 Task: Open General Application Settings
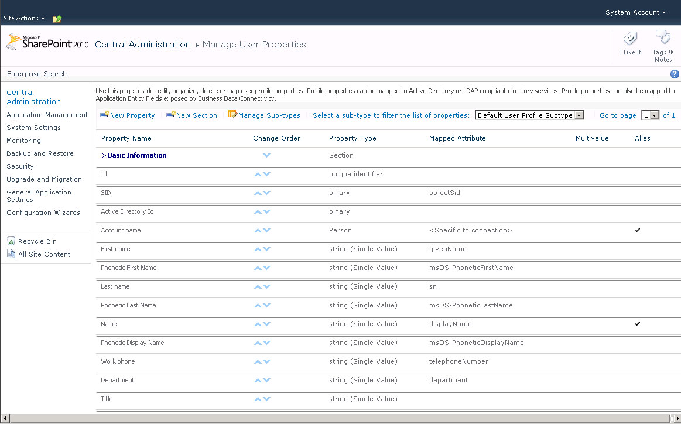39,196
